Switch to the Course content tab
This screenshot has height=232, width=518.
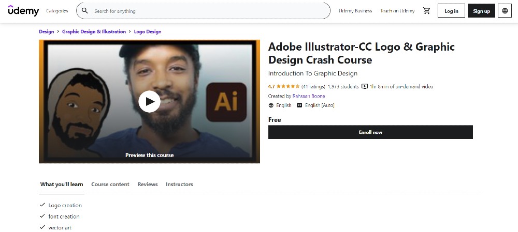(x=110, y=184)
